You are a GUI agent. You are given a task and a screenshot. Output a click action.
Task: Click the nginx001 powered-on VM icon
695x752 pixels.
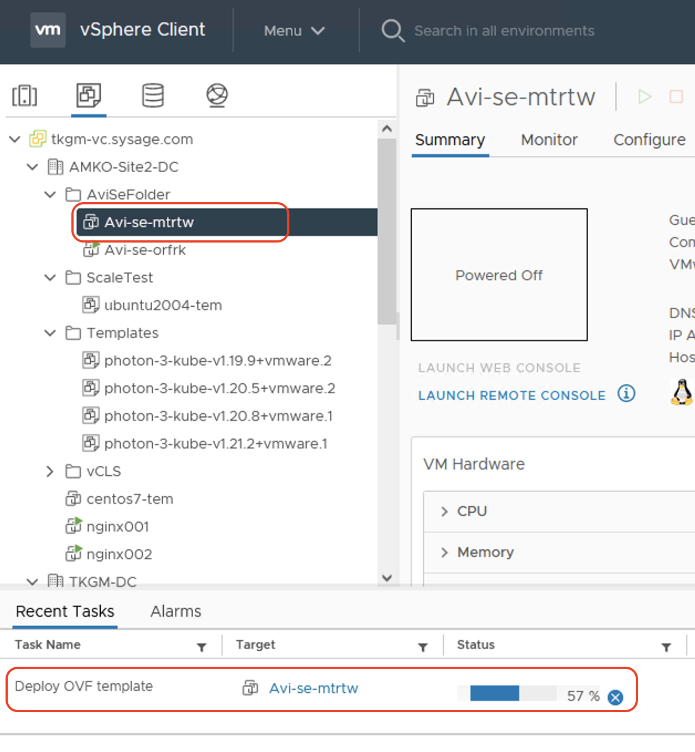pos(74,526)
